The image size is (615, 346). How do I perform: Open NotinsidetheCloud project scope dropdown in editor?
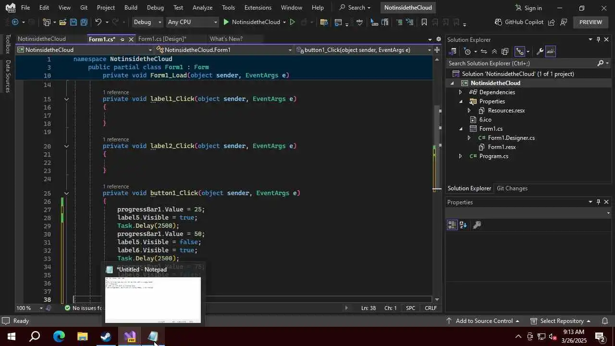point(85,50)
